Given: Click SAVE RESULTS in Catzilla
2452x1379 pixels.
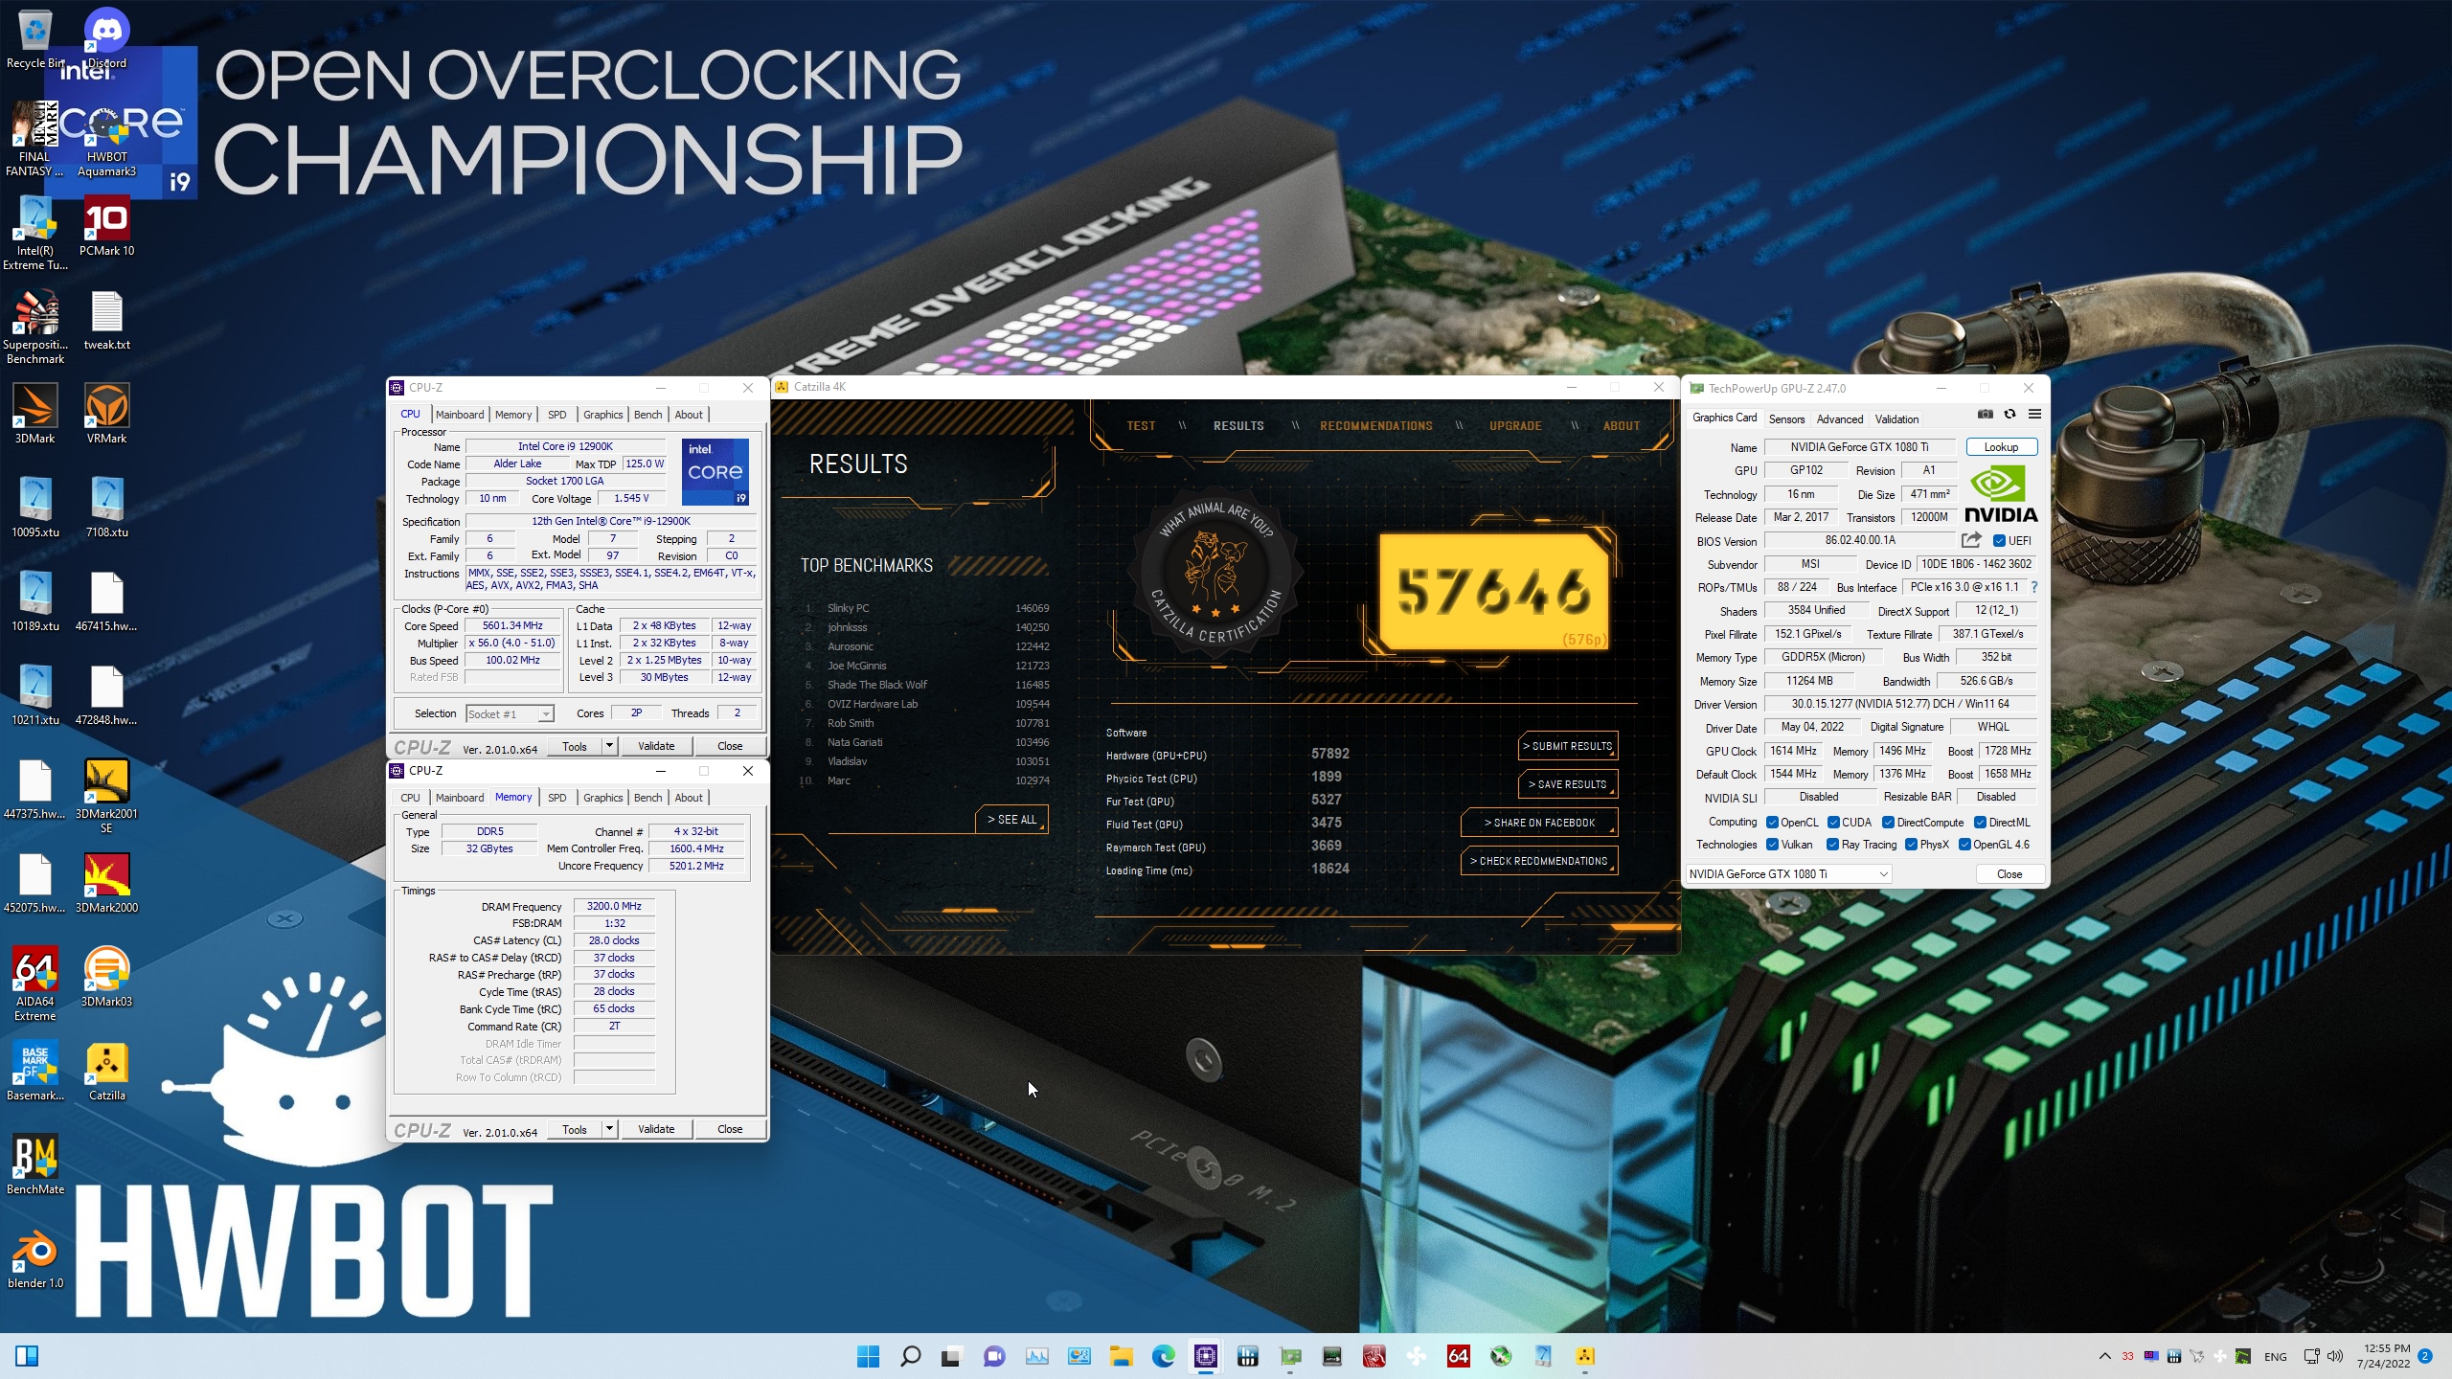Looking at the screenshot, I should [1568, 783].
